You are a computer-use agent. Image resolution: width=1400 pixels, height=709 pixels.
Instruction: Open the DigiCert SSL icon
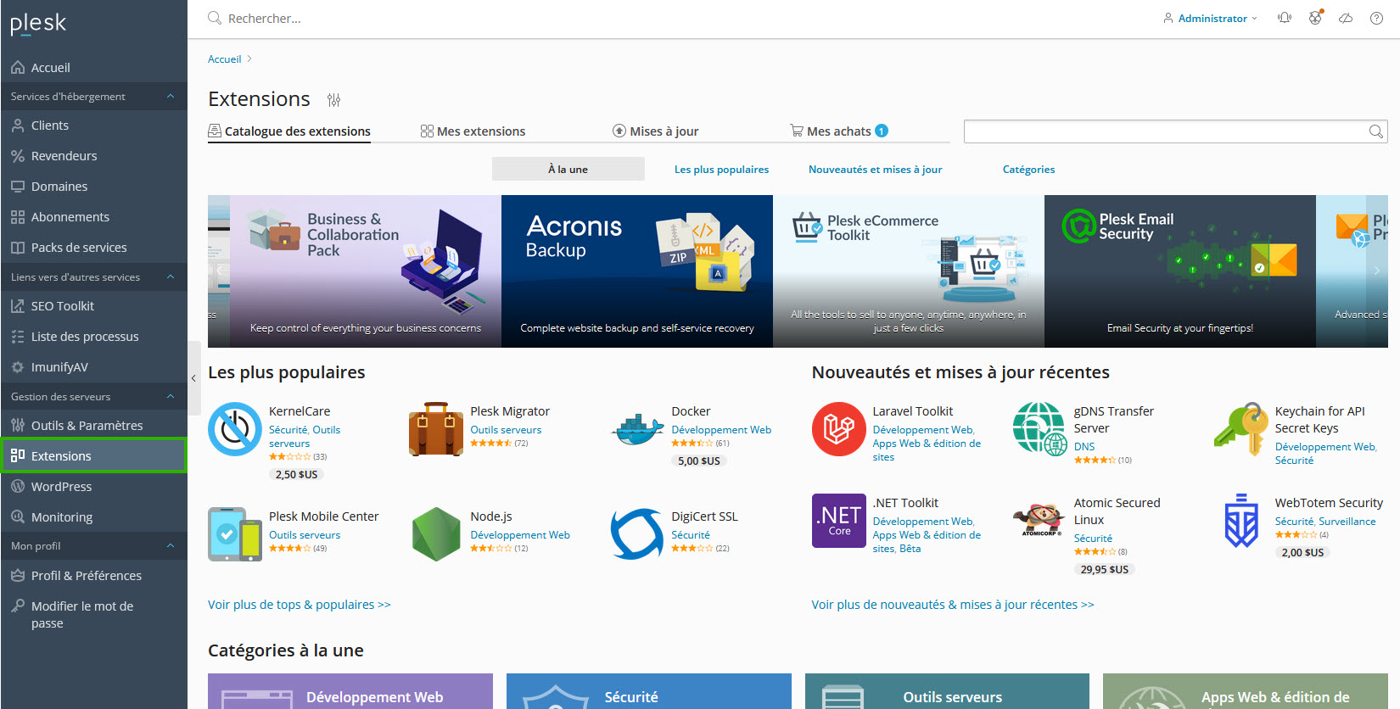click(x=637, y=534)
